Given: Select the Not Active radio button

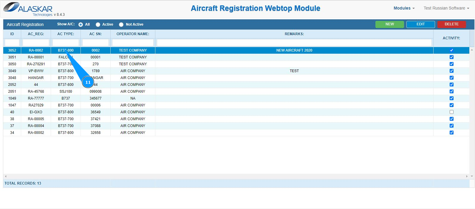Looking at the screenshot, I should pyautogui.click(x=121, y=25).
